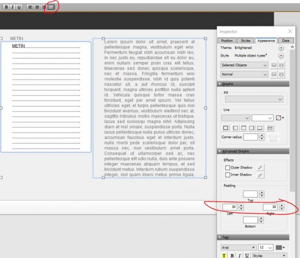Select the METİN dotted text field

point(46,97)
